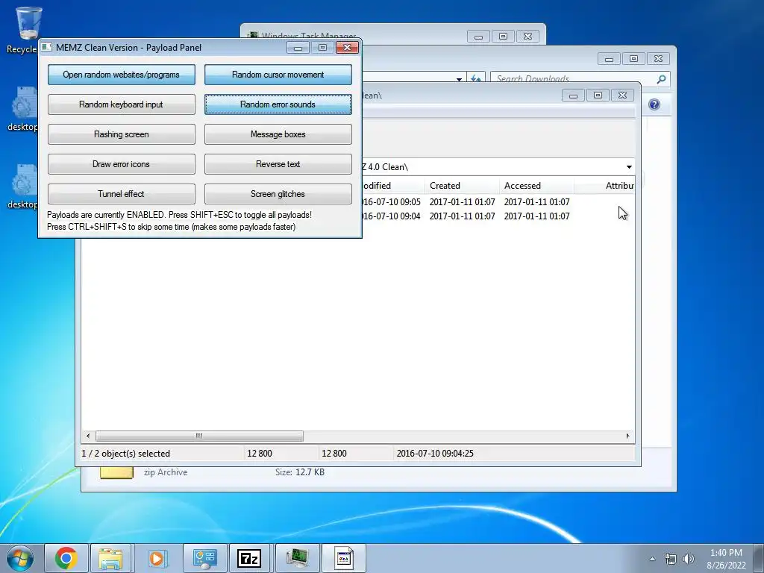Expand the 7-Zip path dropdown
Image resolution: width=764 pixels, height=573 pixels.
(629, 166)
